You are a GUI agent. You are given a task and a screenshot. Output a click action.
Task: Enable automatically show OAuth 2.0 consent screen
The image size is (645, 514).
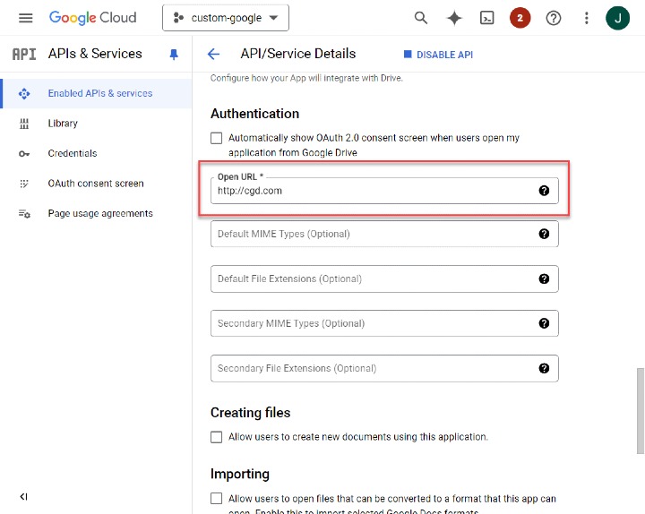pos(216,138)
